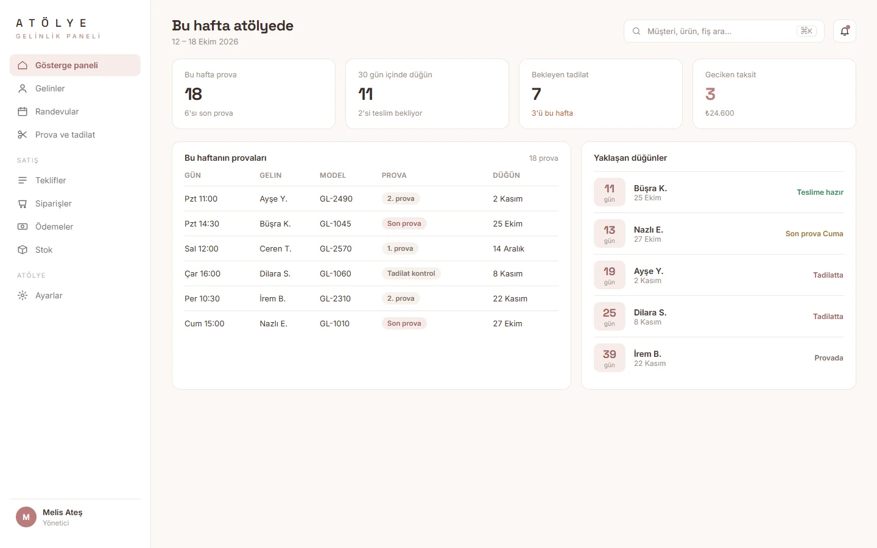
Task: Select the Provada status for İrem B.
Action: point(829,358)
